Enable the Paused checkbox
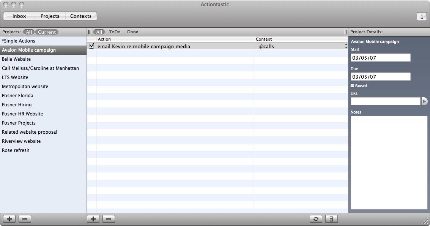Viewport: 430px width, 226px height. point(353,86)
